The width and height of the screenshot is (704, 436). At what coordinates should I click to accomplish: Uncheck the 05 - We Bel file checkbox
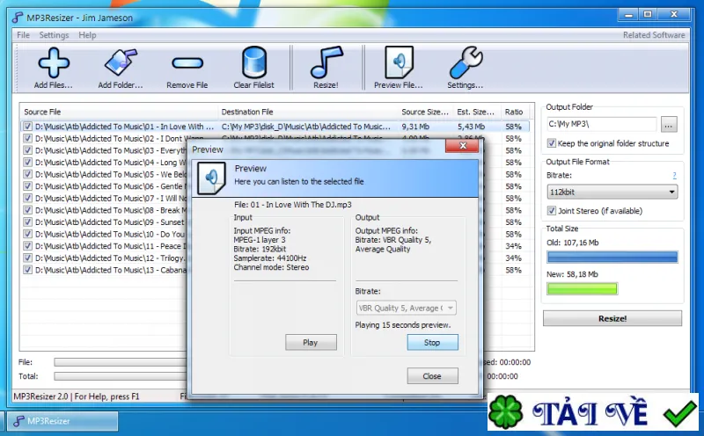point(28,174)
